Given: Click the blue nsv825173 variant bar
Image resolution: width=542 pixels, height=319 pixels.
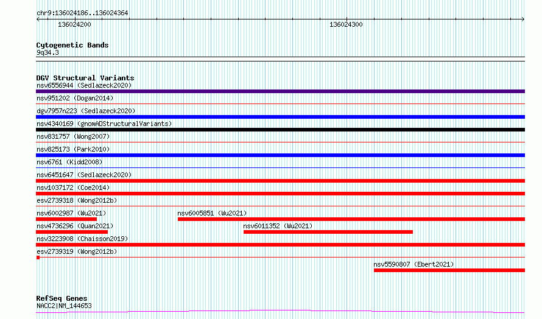Looking at the screenshot, I should click(x=280, y=155).
